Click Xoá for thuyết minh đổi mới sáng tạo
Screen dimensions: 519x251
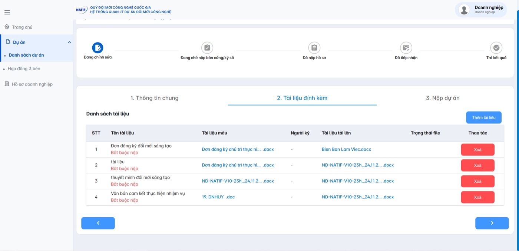[477, 181]
